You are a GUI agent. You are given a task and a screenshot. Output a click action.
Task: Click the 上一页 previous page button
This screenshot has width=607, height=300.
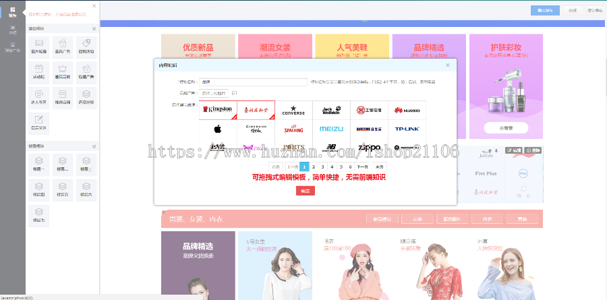click(292, 167)
